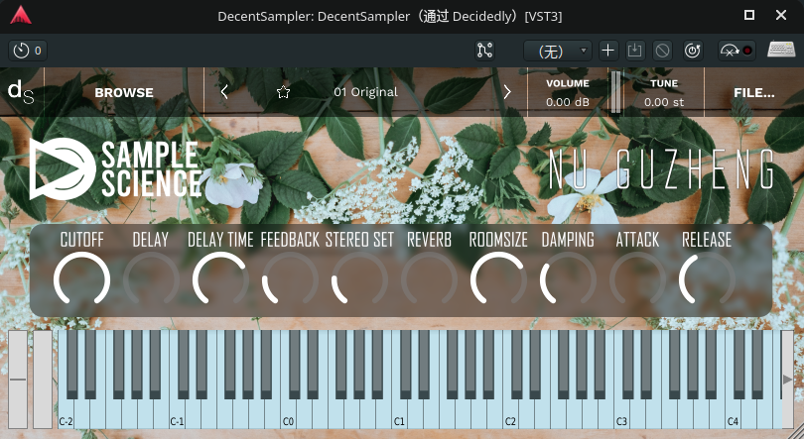Show the virtual keyboard icon
Image resolution: width=804 pixels, height=439 pixels.
(781, 50)
